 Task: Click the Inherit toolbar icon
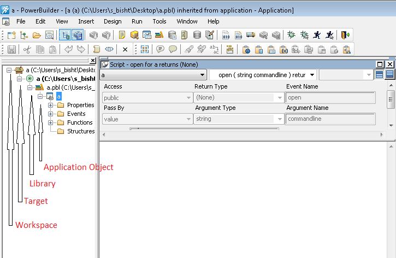pos(24,35)
